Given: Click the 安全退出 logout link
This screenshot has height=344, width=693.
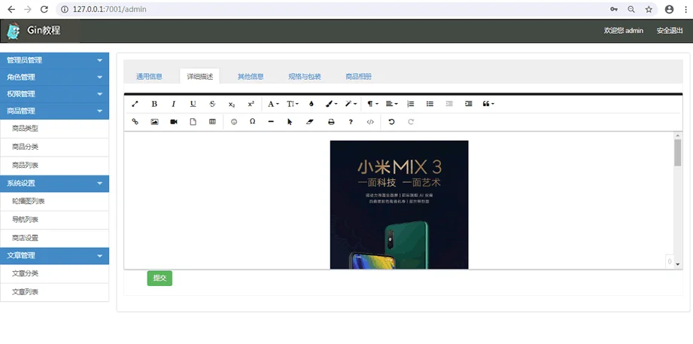Looking at the screenshot, I should [670, 31].
